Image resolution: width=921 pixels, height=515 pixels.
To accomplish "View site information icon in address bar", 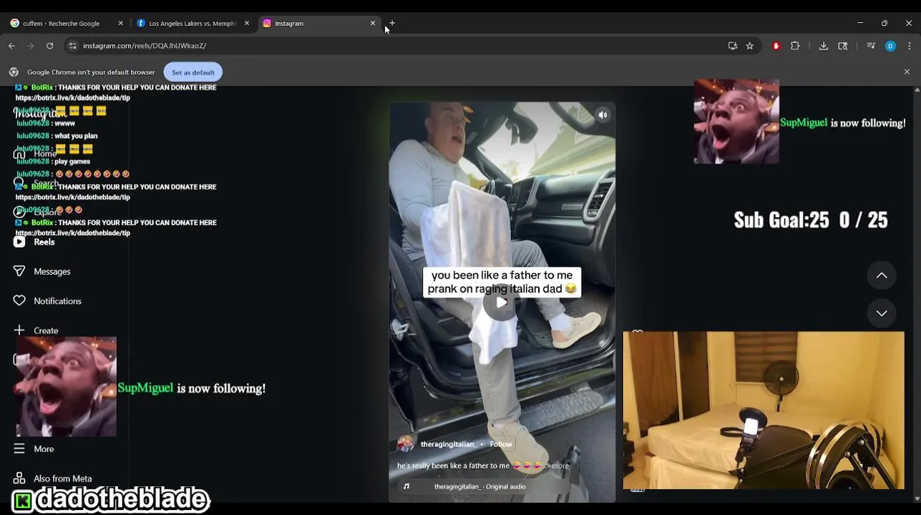I will coord(72,46).
